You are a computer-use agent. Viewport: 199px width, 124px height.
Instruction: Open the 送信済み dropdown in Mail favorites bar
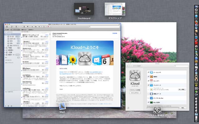point(31,30)
